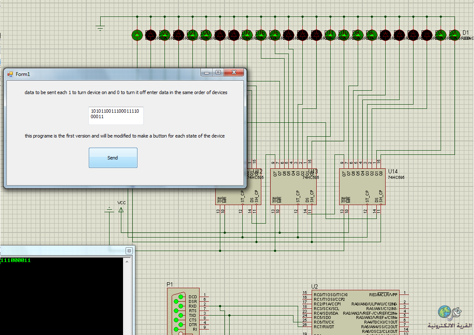
Task: Click the DTR pin label on P1 connector
Action: (193, 325)
